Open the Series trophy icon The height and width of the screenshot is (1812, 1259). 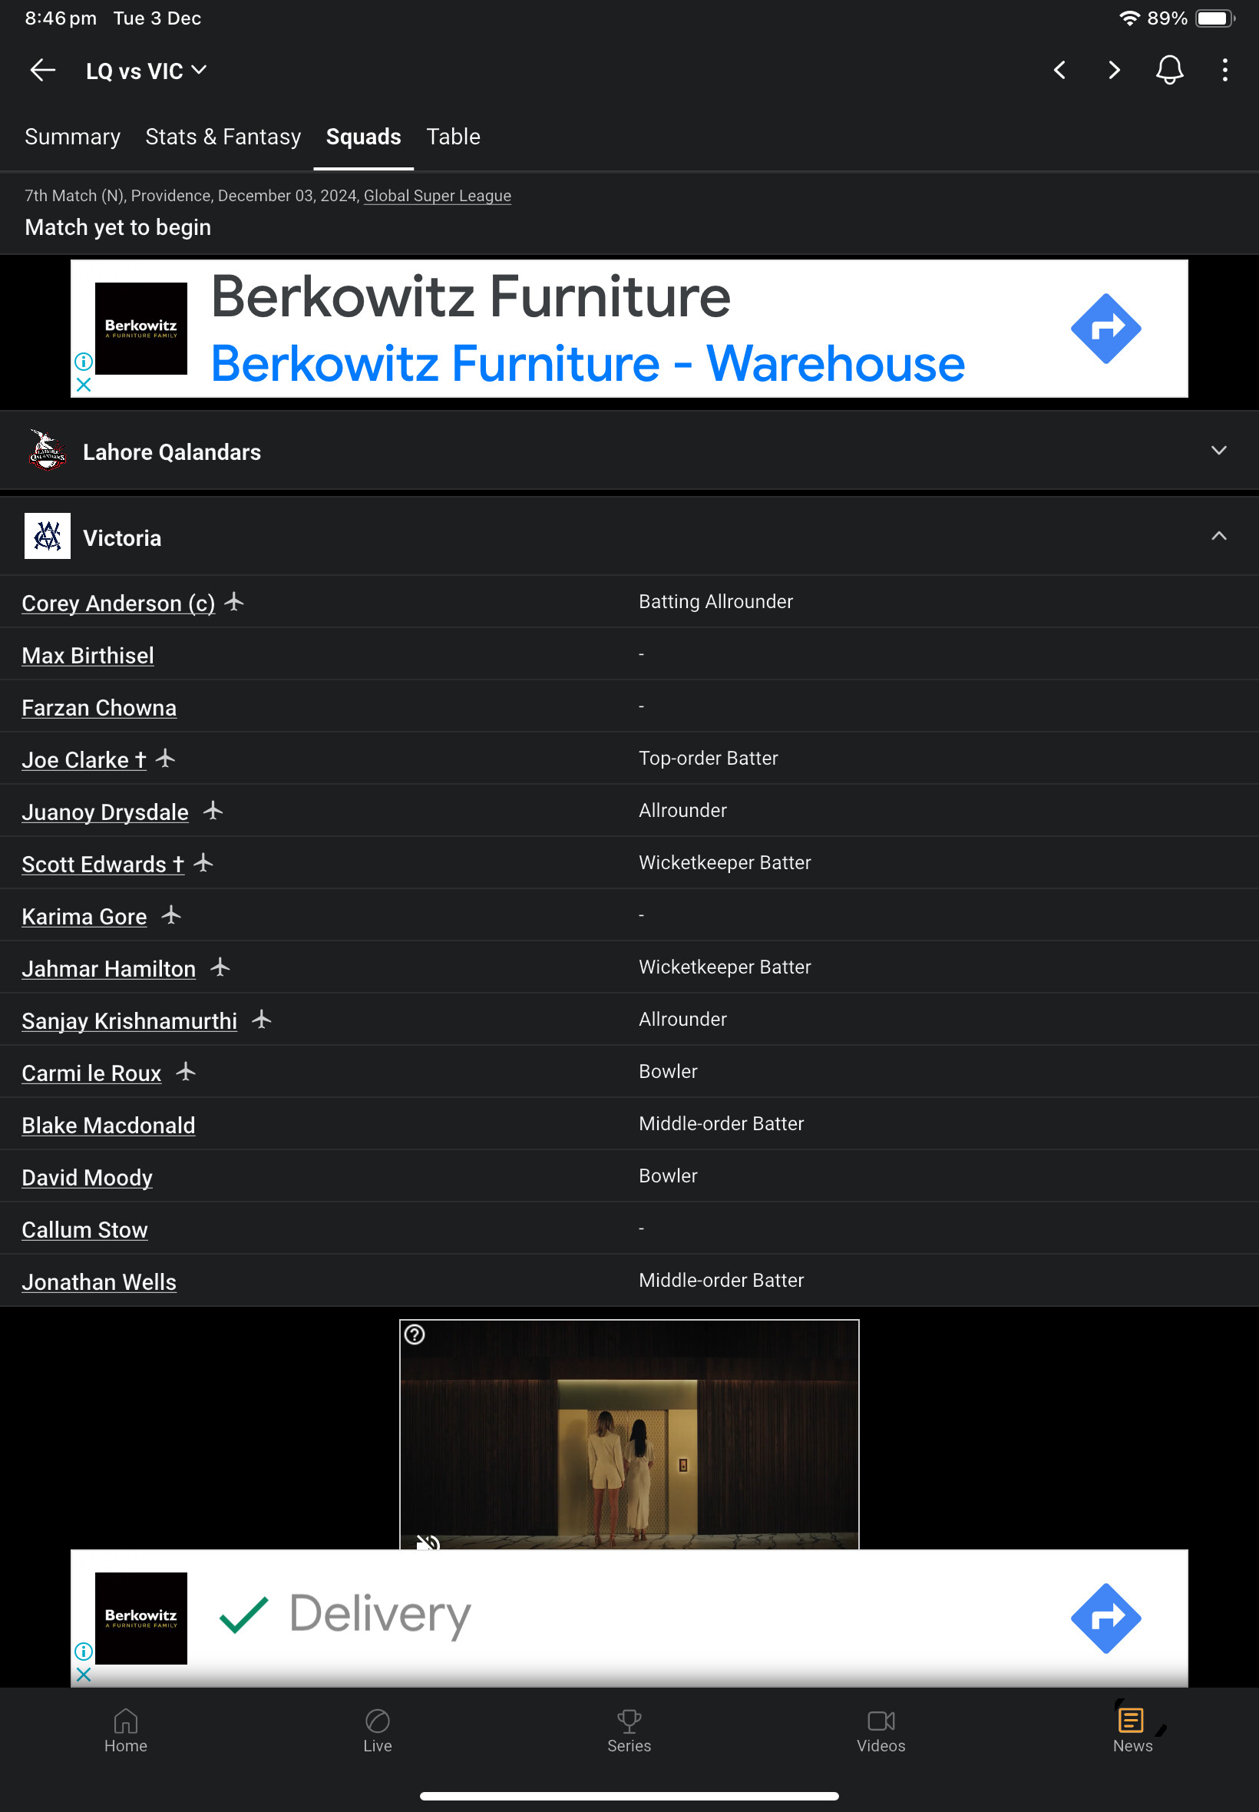pos(629,1720)
